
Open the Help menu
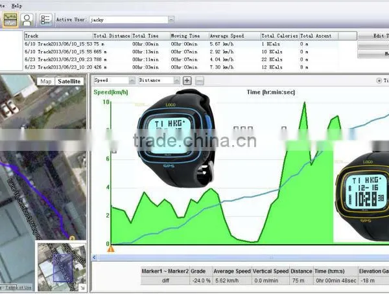17,6
